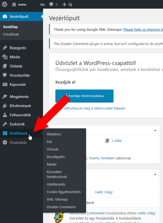Open the Felhasználók menu label

point(20,115)
